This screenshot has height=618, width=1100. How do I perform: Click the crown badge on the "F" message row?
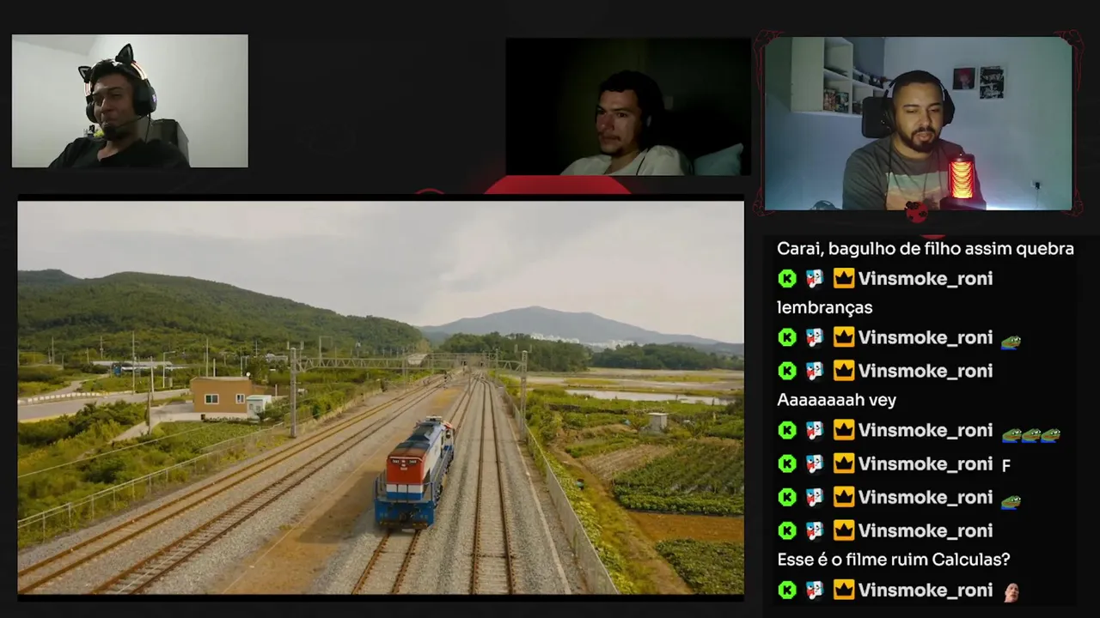(843, 463)
